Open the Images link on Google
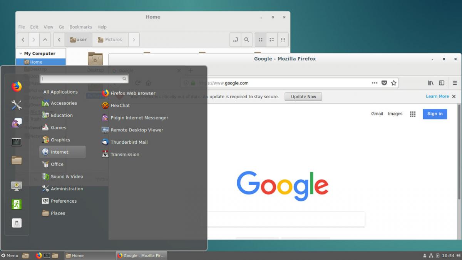 [395, 114]
